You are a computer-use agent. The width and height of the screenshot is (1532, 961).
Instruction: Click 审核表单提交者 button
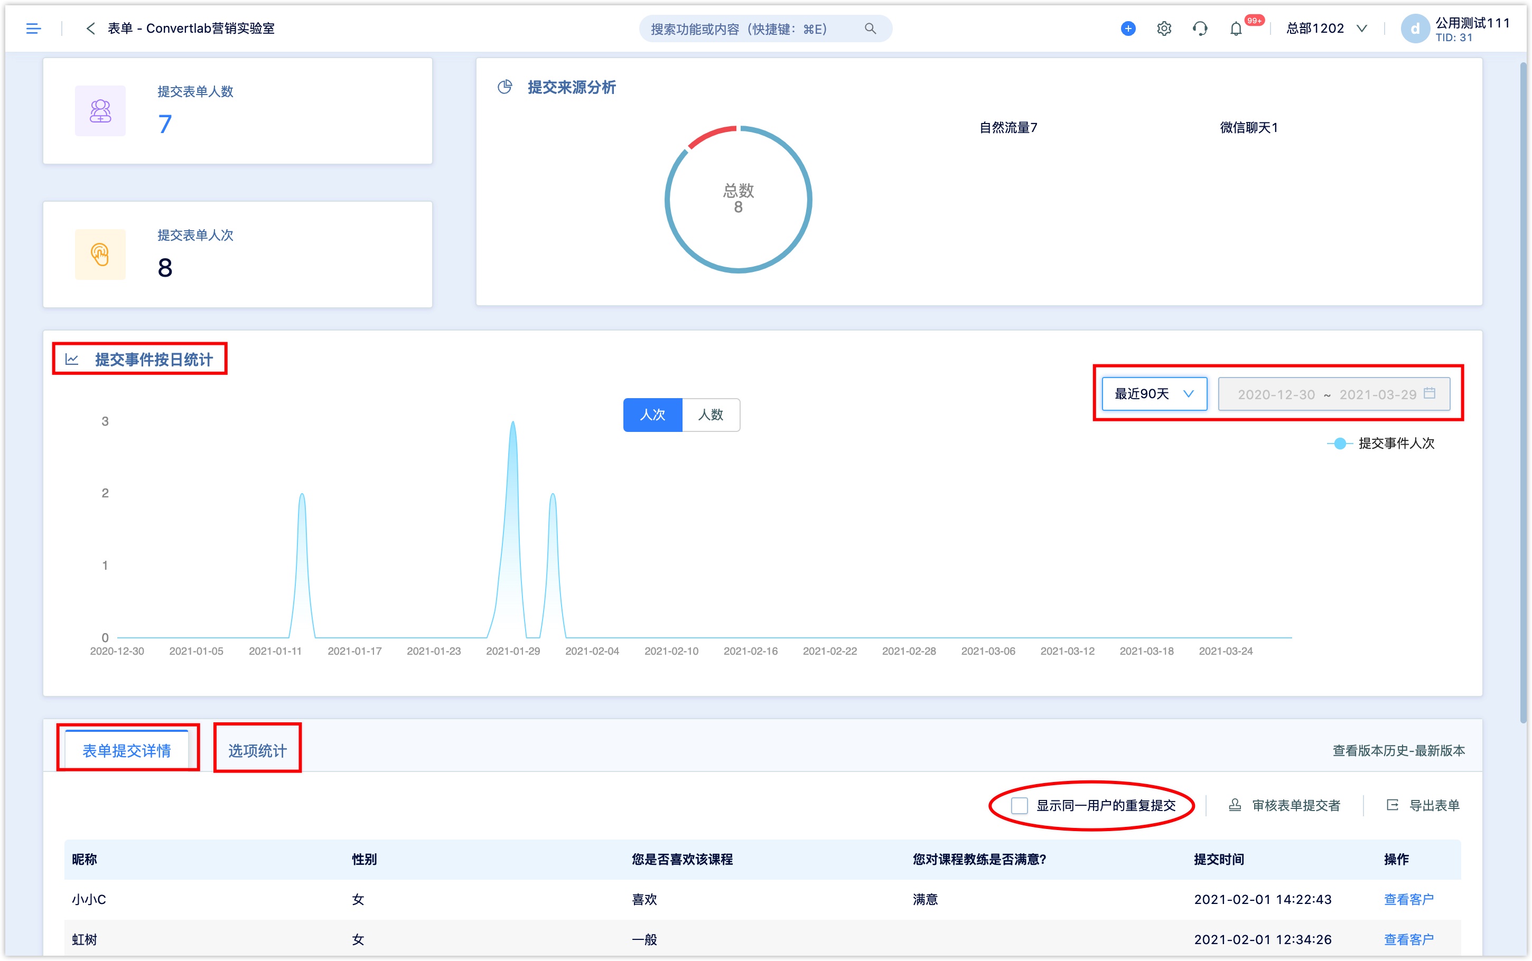pyautogui.click(x=1284, y=805)
